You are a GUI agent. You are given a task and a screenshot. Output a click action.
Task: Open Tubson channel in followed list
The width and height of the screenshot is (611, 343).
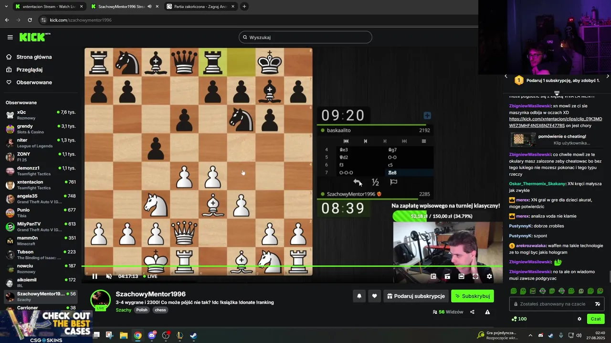(41, 254)
